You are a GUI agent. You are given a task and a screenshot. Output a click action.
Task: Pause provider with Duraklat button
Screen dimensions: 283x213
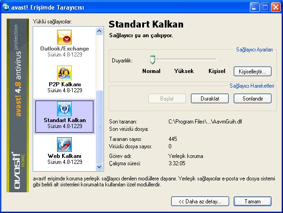(x=210, y=99)
